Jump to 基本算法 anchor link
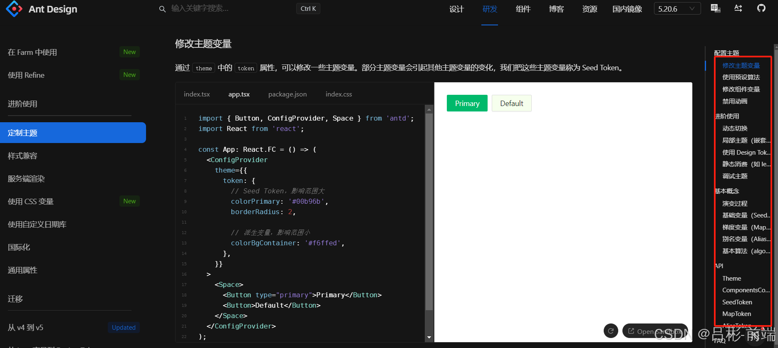The width and height of the screenshot is (778, 348). (746, 251)
